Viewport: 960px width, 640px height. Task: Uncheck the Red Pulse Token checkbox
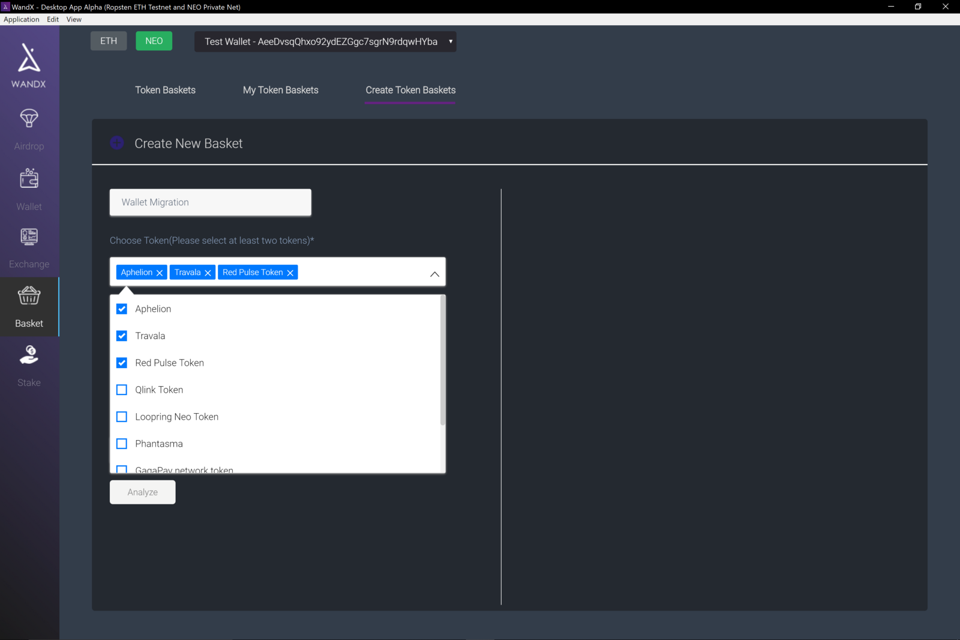pyautogui.click(x=122, y=363)
